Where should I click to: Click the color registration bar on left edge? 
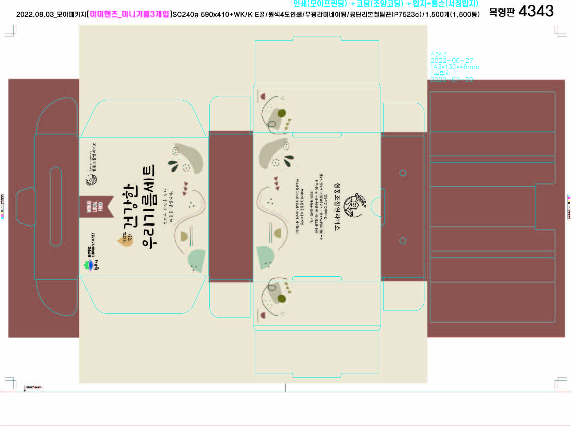tap(2, 207)
